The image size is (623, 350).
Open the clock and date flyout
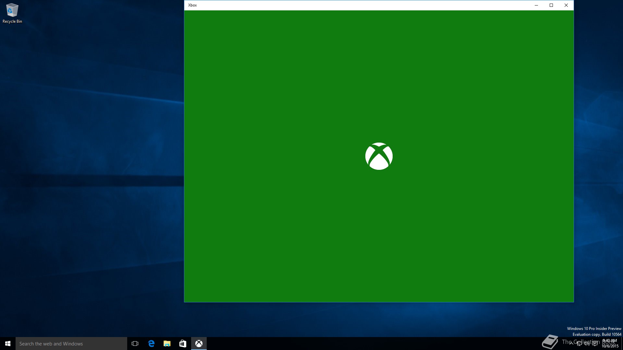[x=610, y=344]
